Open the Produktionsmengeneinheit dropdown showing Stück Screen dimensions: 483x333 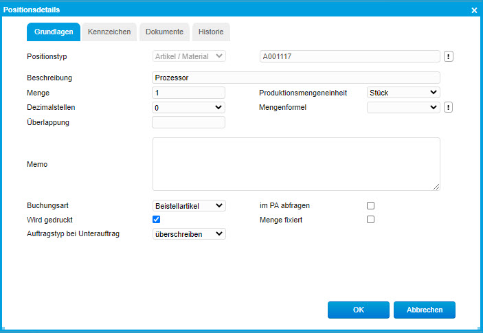(x=403, y=92)
